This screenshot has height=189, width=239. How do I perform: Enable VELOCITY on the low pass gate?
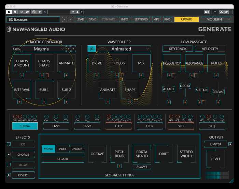pyautogui.click(x=210, y=49)
